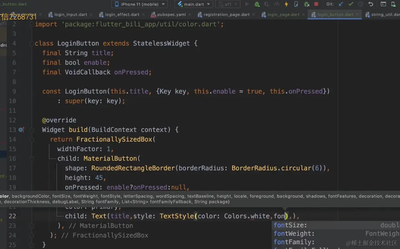The height and width of the screenshot is (249, 400).
Task: Open the a11 emulator selector dropdown
Action: [x=228, y=4]
